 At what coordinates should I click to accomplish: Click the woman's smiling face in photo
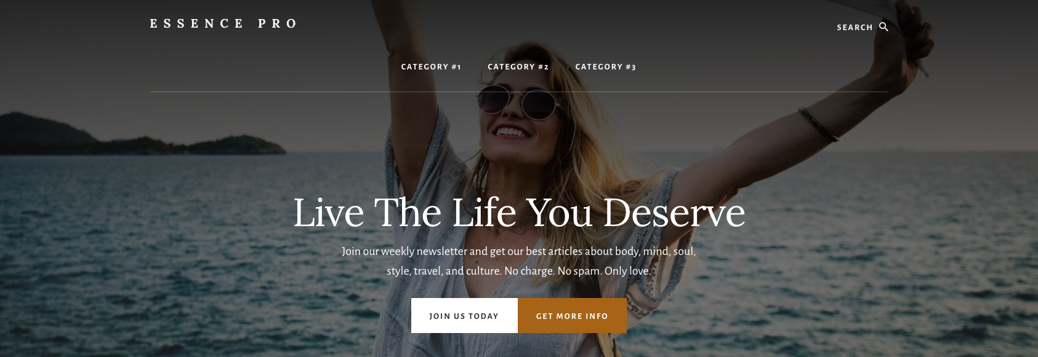coord(517,117)
